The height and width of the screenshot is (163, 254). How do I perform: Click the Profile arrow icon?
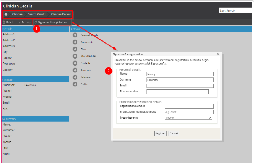tap(75, 84)
